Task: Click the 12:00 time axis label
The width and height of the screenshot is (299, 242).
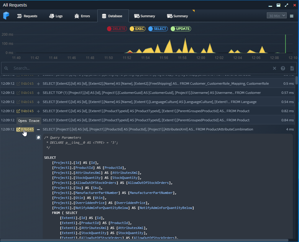Action: coord(201,58)
